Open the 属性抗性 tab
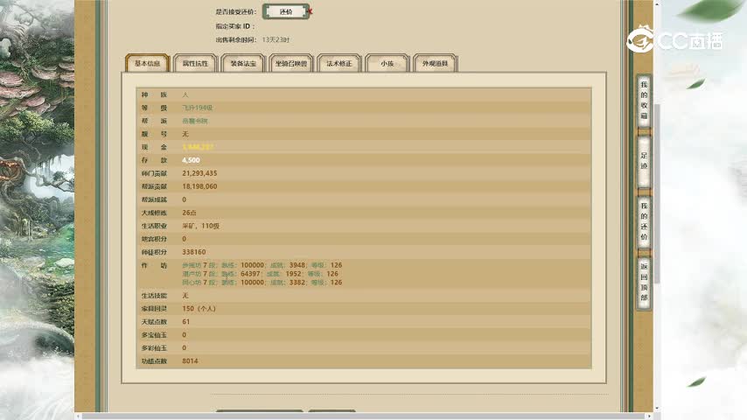 pyautogui.click(x=195, y=64)
